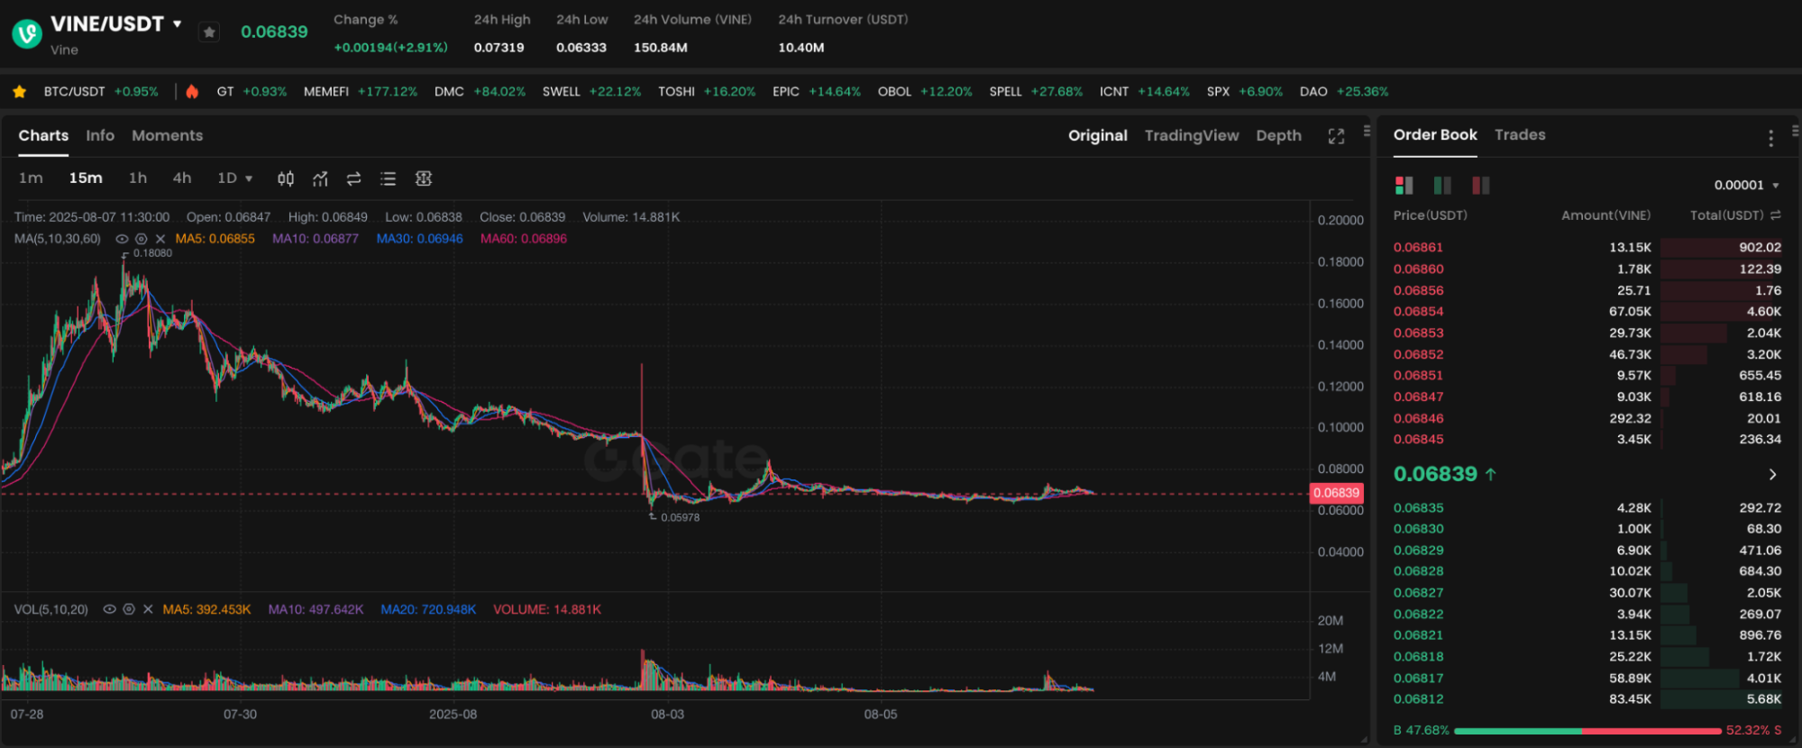Open VOL indicator settings
Viewport: 1802px width, 748px height.
tap(129, 610)
